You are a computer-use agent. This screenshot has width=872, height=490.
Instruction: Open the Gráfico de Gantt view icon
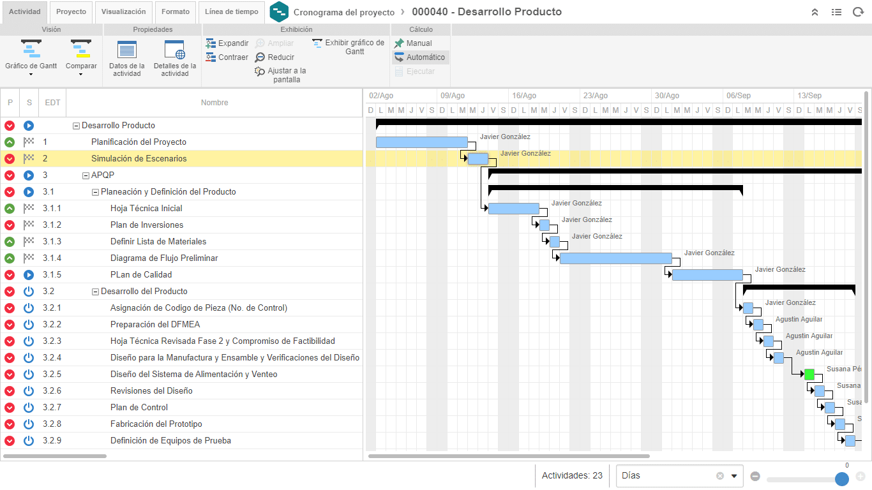31,49
